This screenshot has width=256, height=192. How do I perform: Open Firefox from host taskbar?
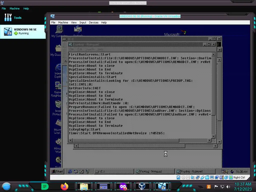[x=64, y=186]
